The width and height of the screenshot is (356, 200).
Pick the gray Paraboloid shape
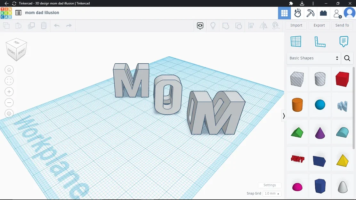pos(343,187)
